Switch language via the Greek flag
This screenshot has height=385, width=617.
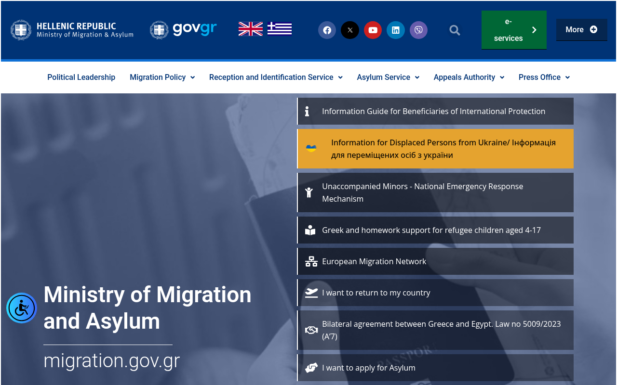pyautogui.click(x=280, y=29)
